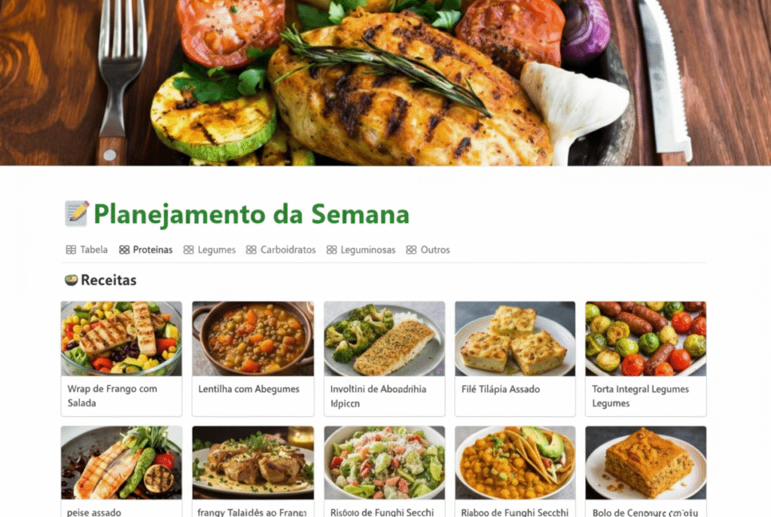771x517 pixels.
Task: Switch to Leguminosas tab
Action: click(x=361, y=249)
